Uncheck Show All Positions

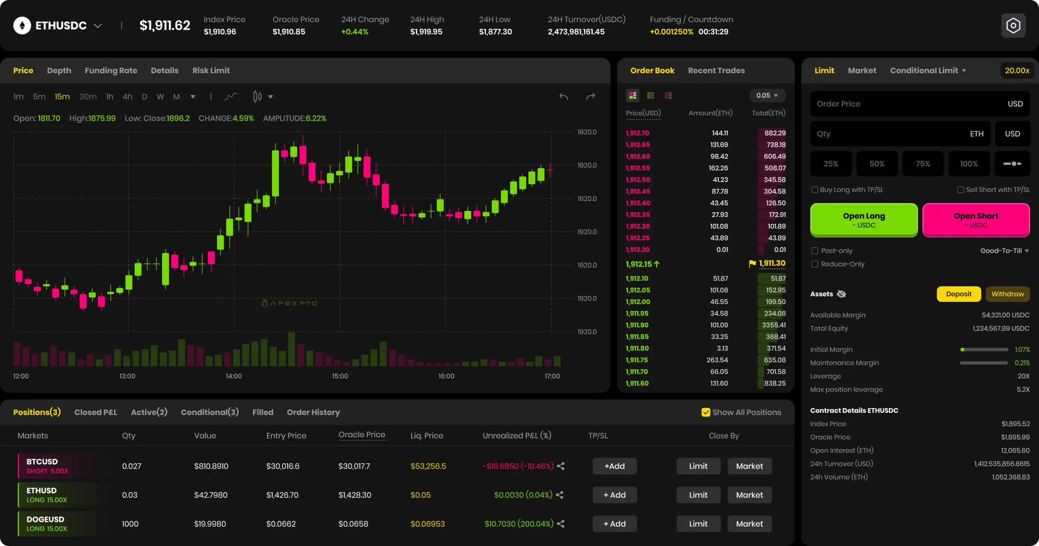coord(706,412)
